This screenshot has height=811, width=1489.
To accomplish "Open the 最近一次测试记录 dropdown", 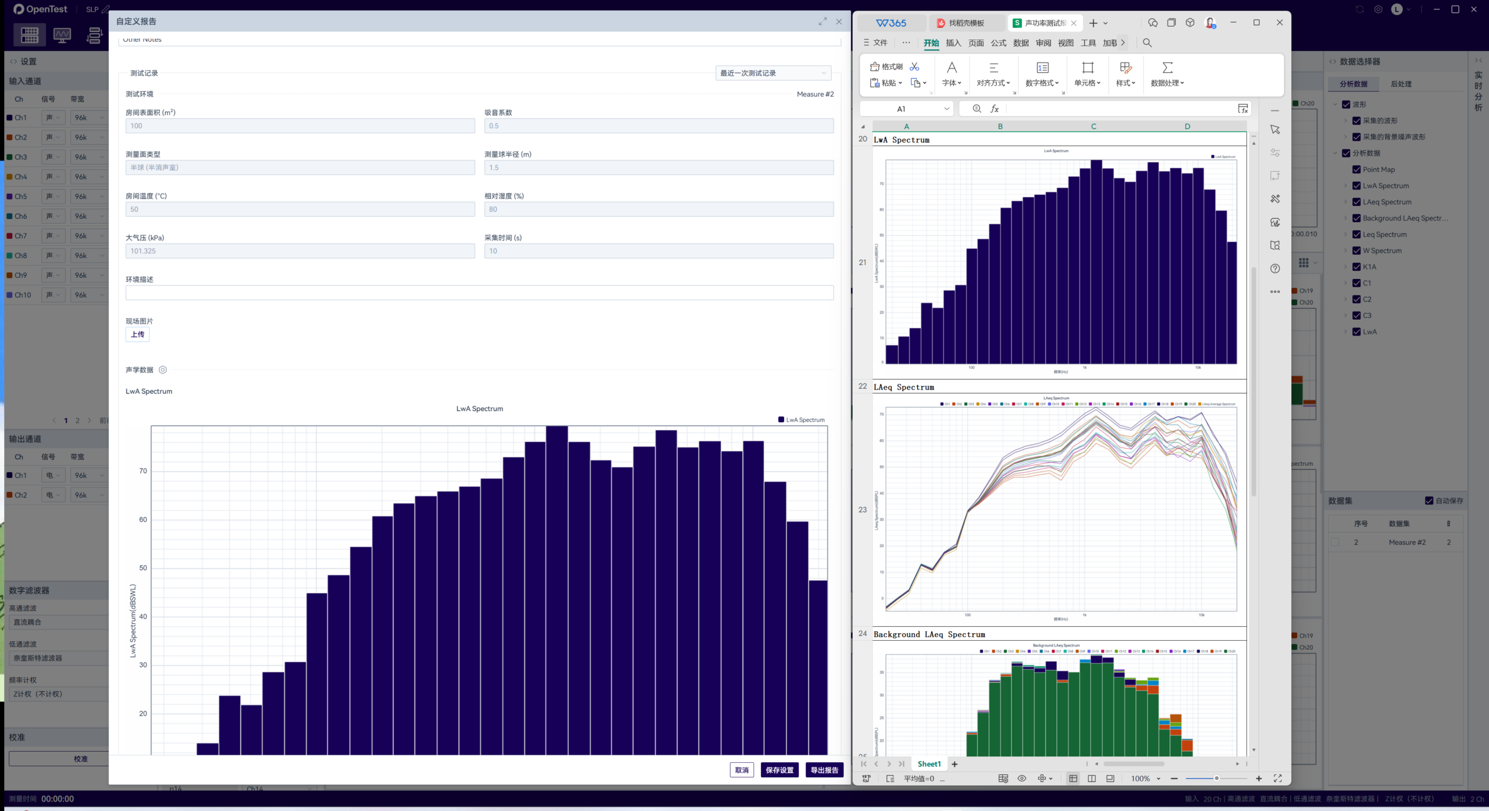I will tap(773, 73).
